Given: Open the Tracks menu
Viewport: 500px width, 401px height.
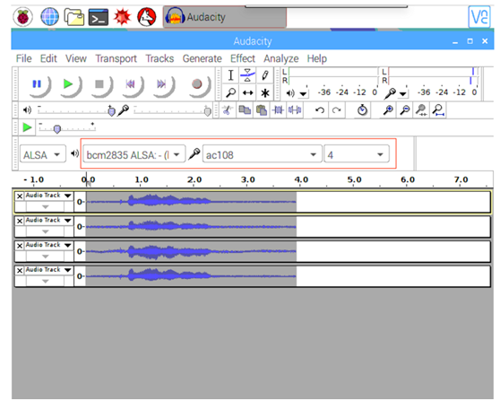Looking at the screenshot, I should tap(159, 58).
